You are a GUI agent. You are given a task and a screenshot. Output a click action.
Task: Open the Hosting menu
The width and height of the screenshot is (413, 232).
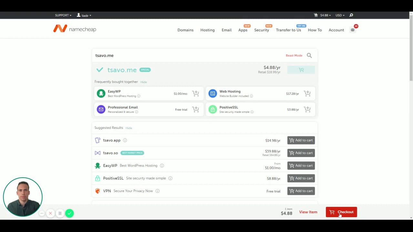click(207, 30)
